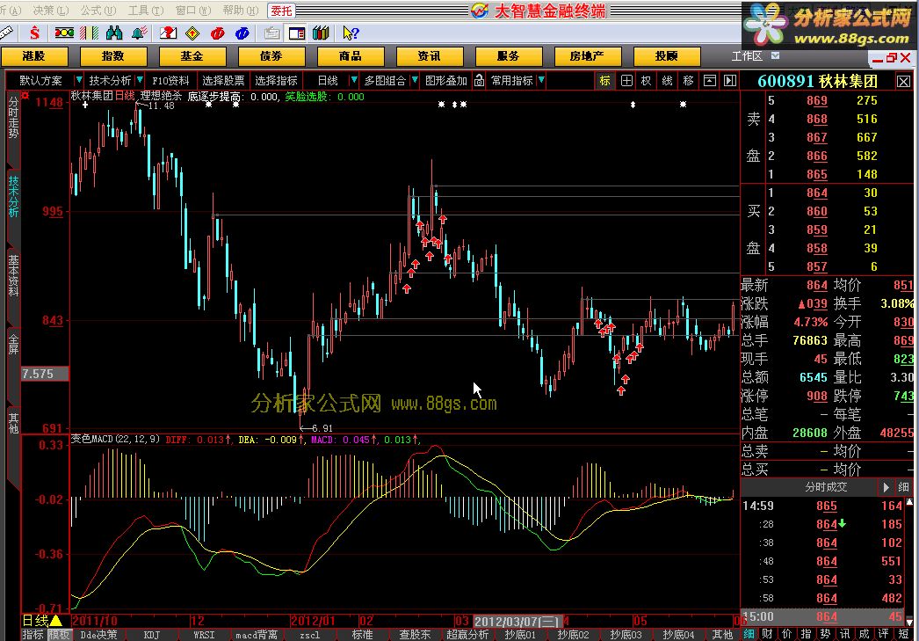Click the panel collapse window icon
919x641 pixels.
tap(710, 80)
